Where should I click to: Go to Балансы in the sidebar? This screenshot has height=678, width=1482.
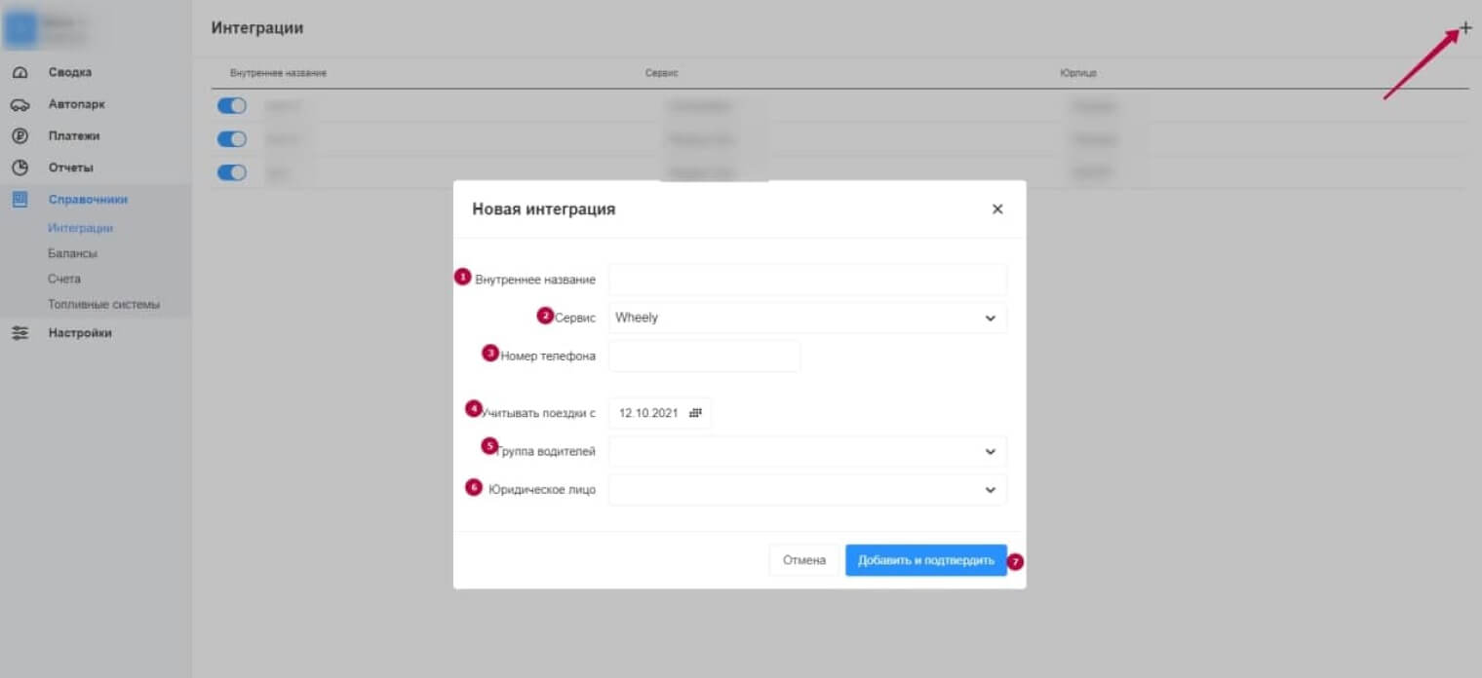(72, 253)
